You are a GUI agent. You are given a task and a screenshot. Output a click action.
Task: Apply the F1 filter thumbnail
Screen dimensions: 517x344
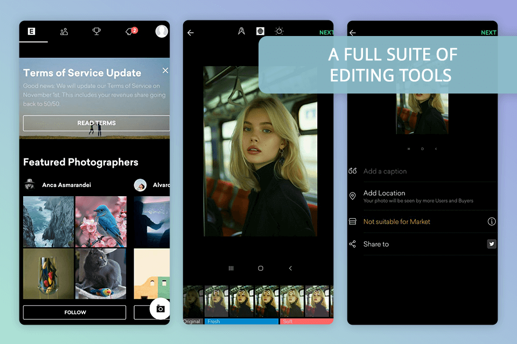216,301
